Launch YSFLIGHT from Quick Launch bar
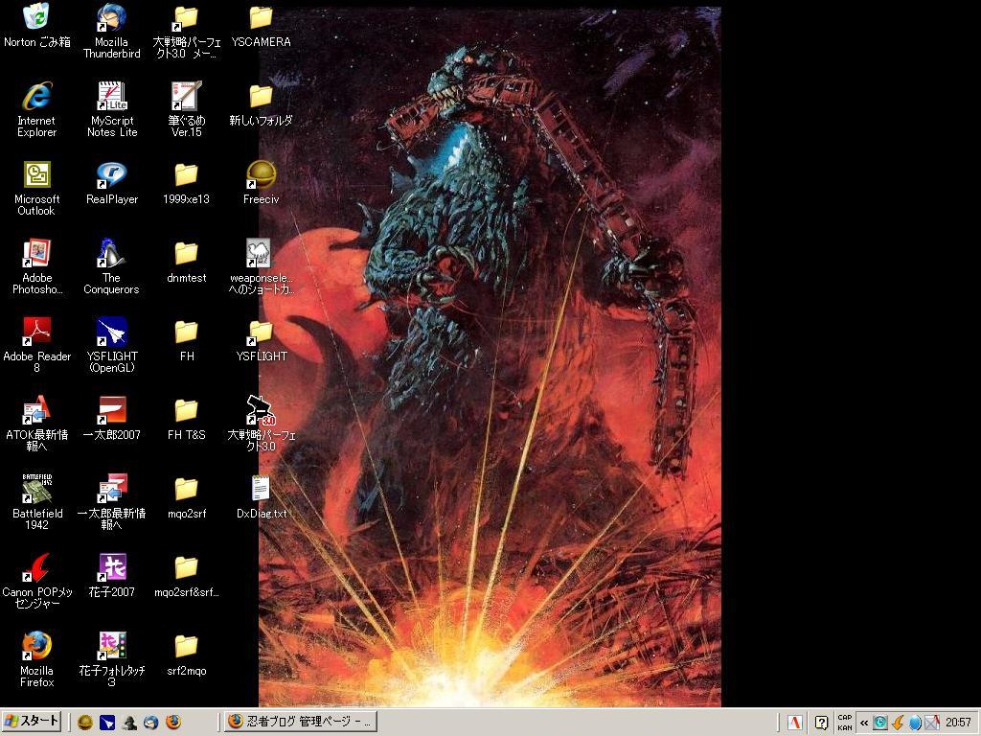Screen dimensions: 981x736 click(x=107, y=723)
